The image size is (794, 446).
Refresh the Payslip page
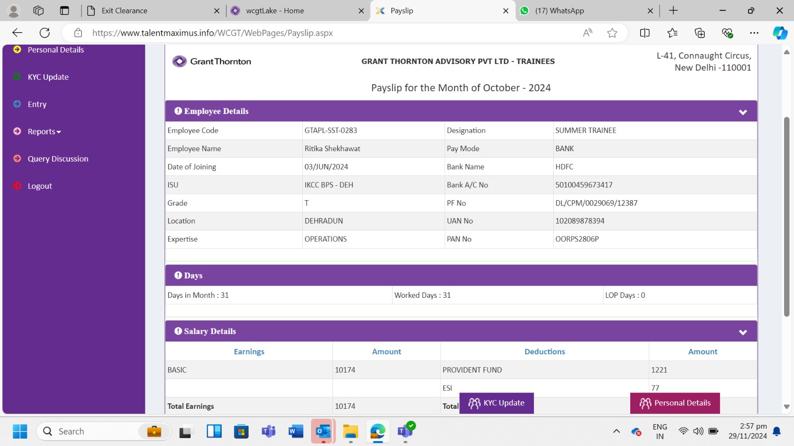[45, 33]
